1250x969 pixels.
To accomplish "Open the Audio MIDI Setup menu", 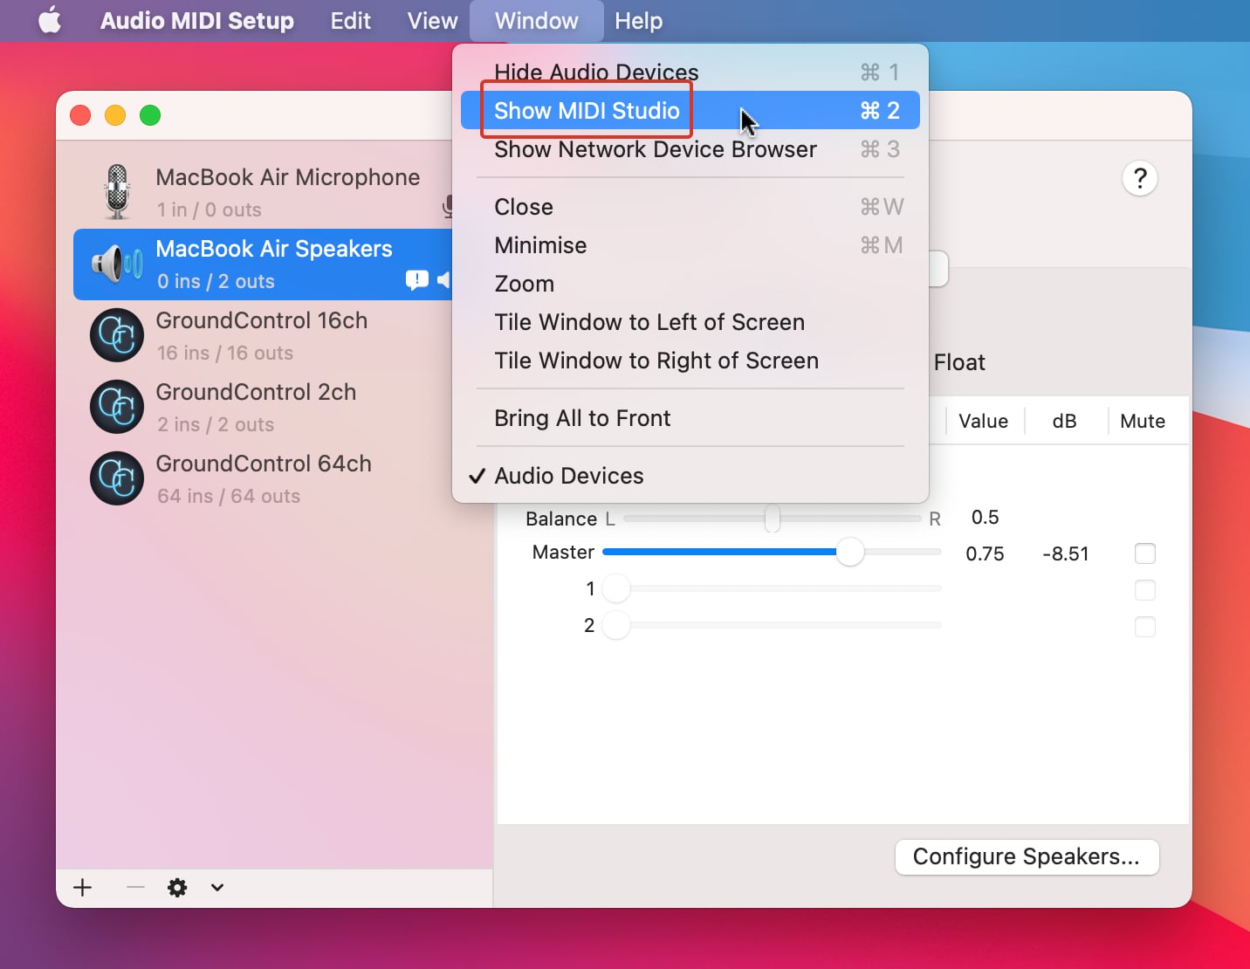I will coord(197,20).
